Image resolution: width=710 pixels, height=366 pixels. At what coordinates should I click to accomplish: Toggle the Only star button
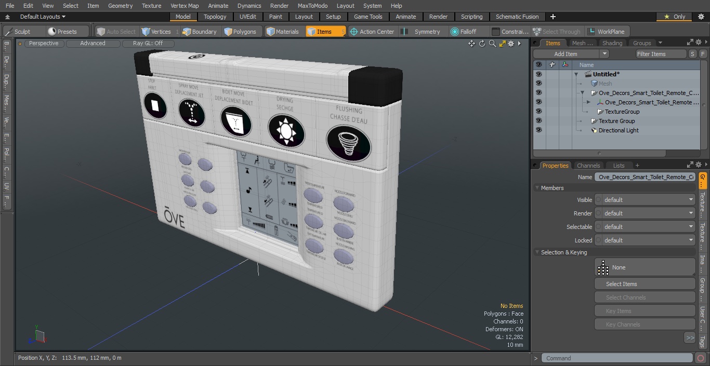point(675,17)
